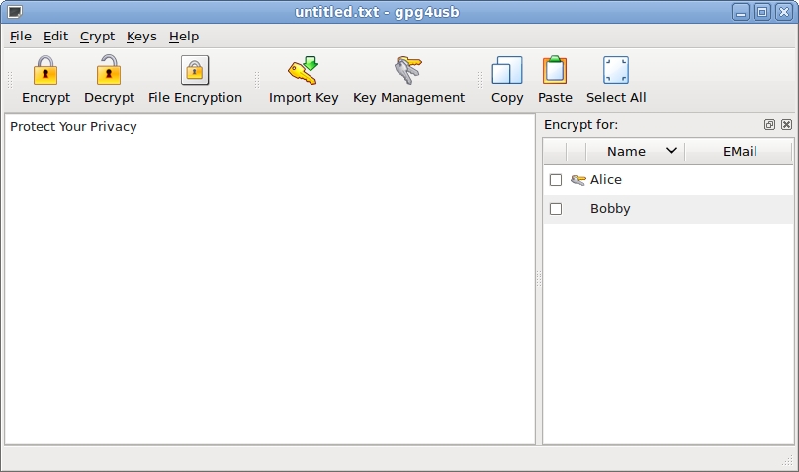Click the application icon in title bar
This screenshot has height=472, width=799.
(15, 11)
